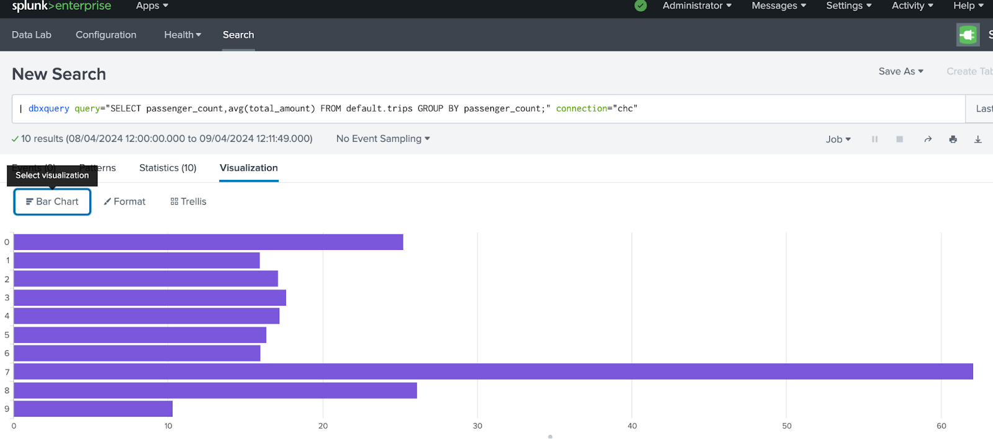This screenshot has width=993, height=439.
Task: Open the Administrator user menu
Action: (696, 6)
